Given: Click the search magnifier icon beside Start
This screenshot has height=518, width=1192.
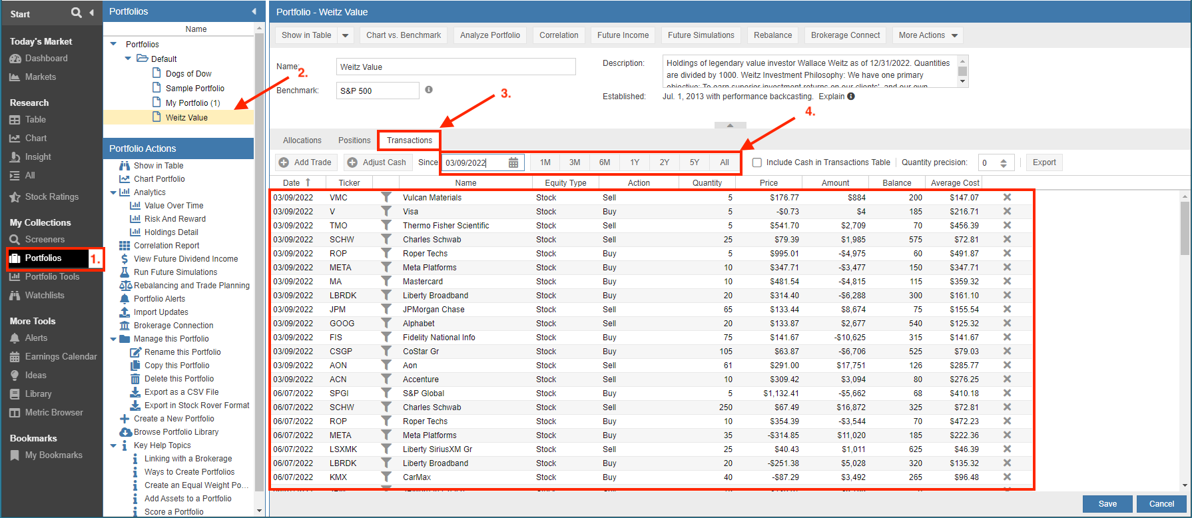Looking at the screenshot, I should tap(77, 13).
